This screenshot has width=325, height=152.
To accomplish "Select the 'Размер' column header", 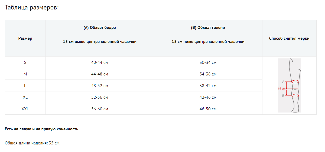I will click(x=25, y=38).
